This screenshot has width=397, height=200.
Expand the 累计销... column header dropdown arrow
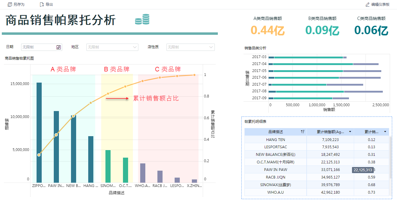[x=385, y=132]
